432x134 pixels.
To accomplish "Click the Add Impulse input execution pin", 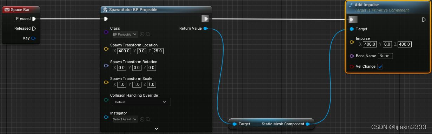I will coord(353,20).
